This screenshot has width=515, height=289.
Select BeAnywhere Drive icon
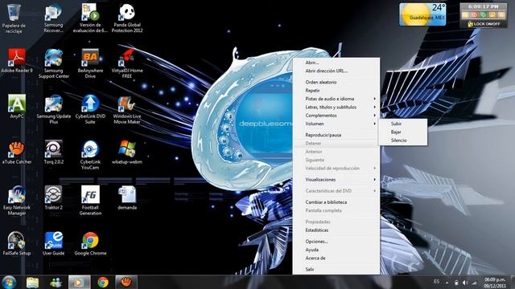(x=90, y=64)
